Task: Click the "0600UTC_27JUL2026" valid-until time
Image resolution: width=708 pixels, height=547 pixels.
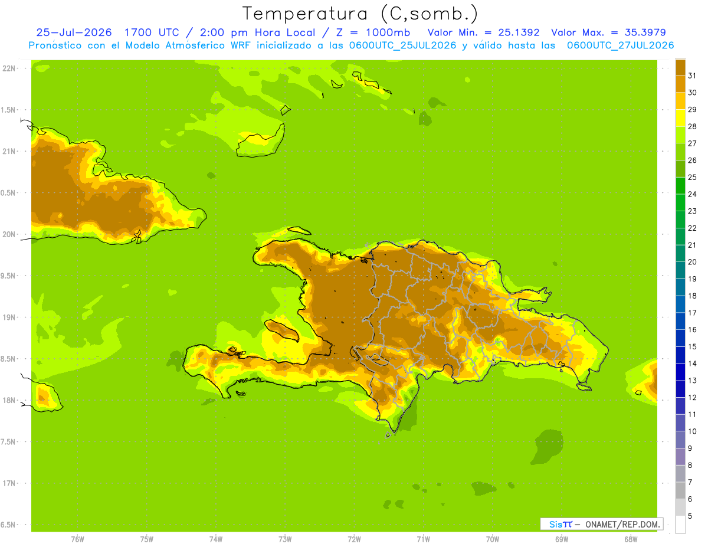Action: click(x=620, y=45)
